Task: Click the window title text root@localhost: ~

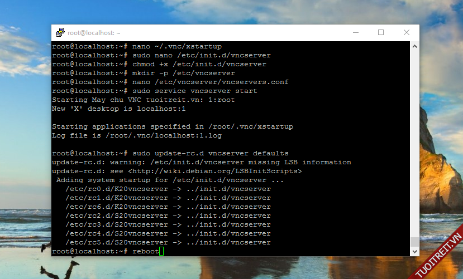Action: point(94,33)
